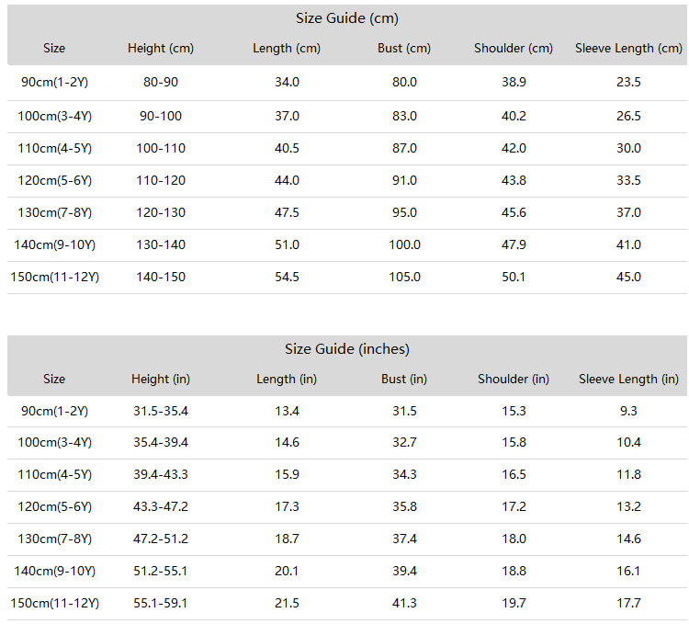Click the 110cm(4-5Y) size in inches table

pos(54,474)
